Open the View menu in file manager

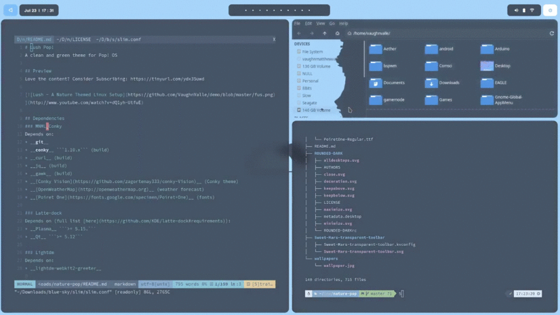[x=321, y=24]
